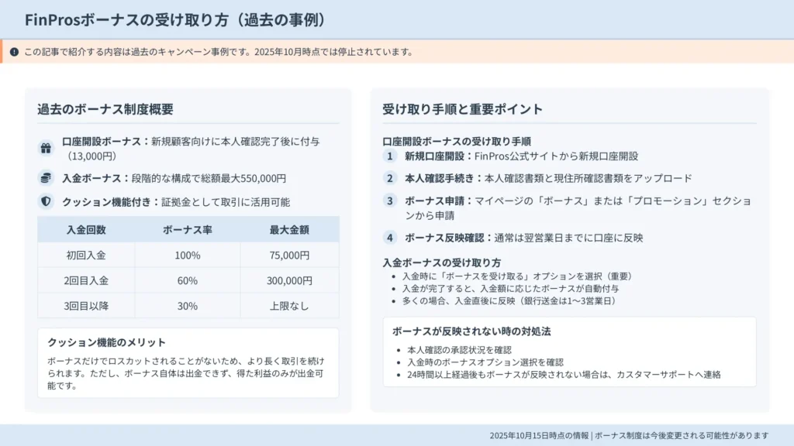This screenshot has width=794, height=446.
Task: Click the warning icon in the orange notice banner
Action: (x=14, y=52)
